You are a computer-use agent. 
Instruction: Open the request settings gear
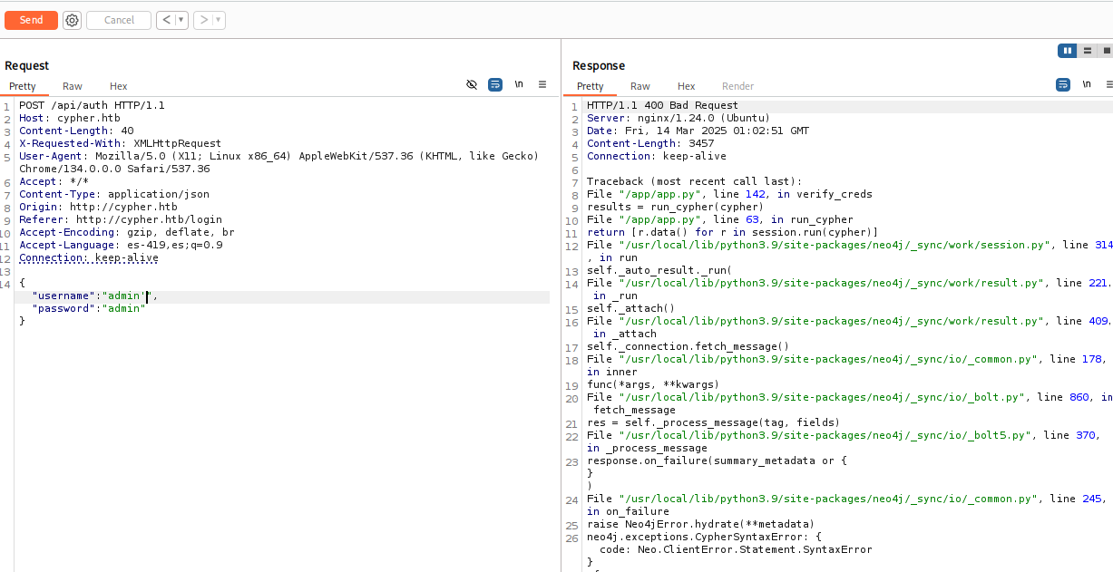(73, 20)
